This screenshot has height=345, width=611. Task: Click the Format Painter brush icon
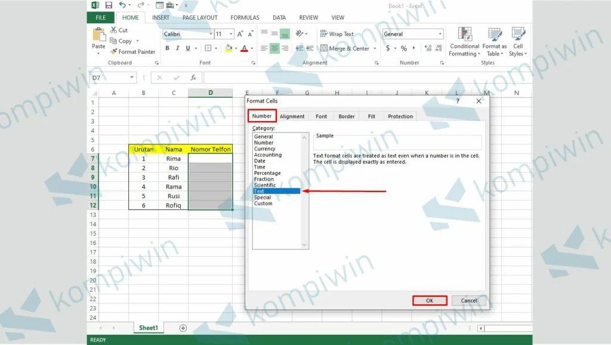coord(114,52)
